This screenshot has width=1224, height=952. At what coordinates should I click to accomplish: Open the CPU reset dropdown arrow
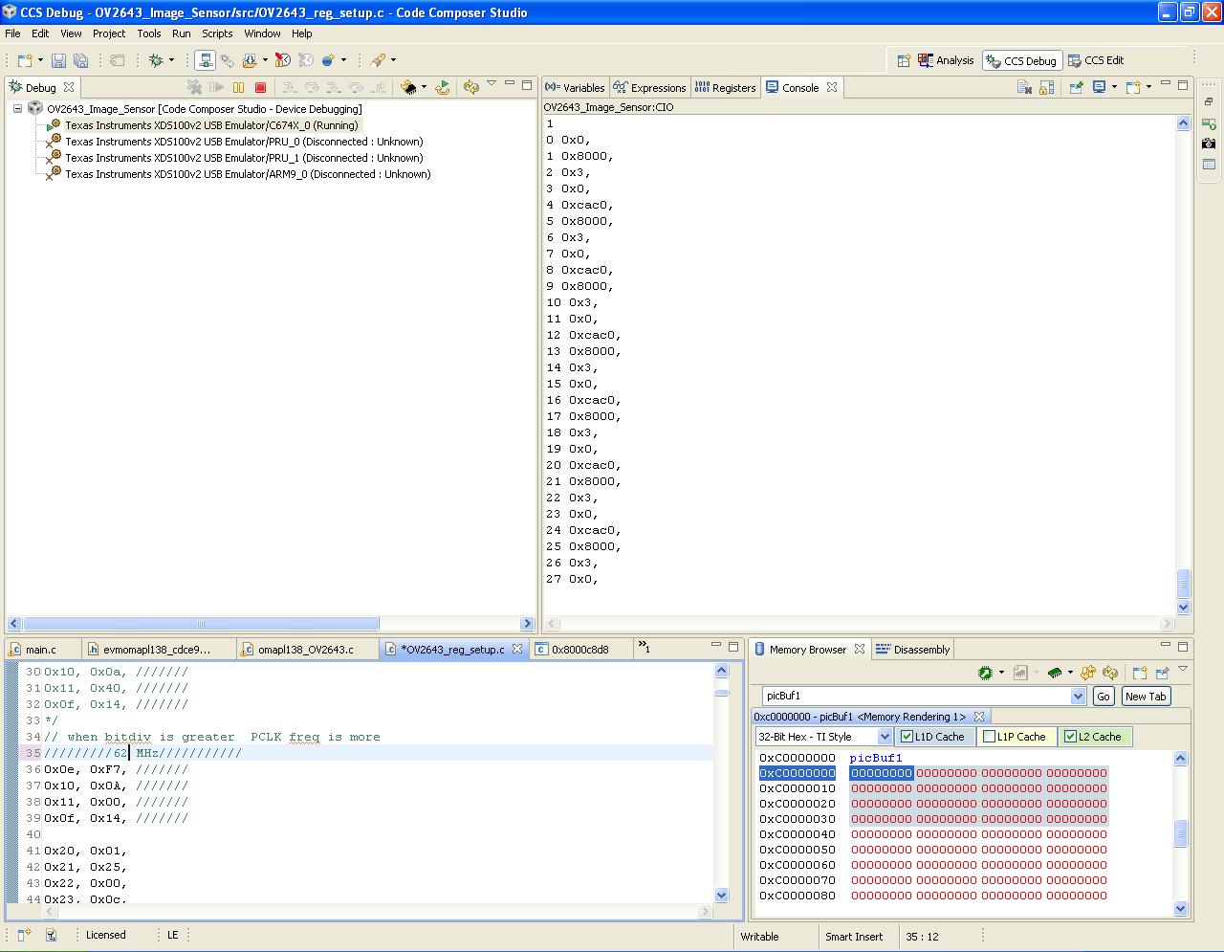click(x=423, y=87)
